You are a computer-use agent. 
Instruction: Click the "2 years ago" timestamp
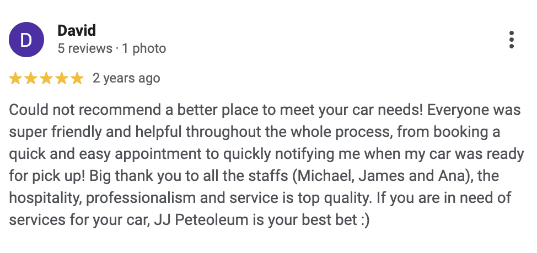pos(126,79)
